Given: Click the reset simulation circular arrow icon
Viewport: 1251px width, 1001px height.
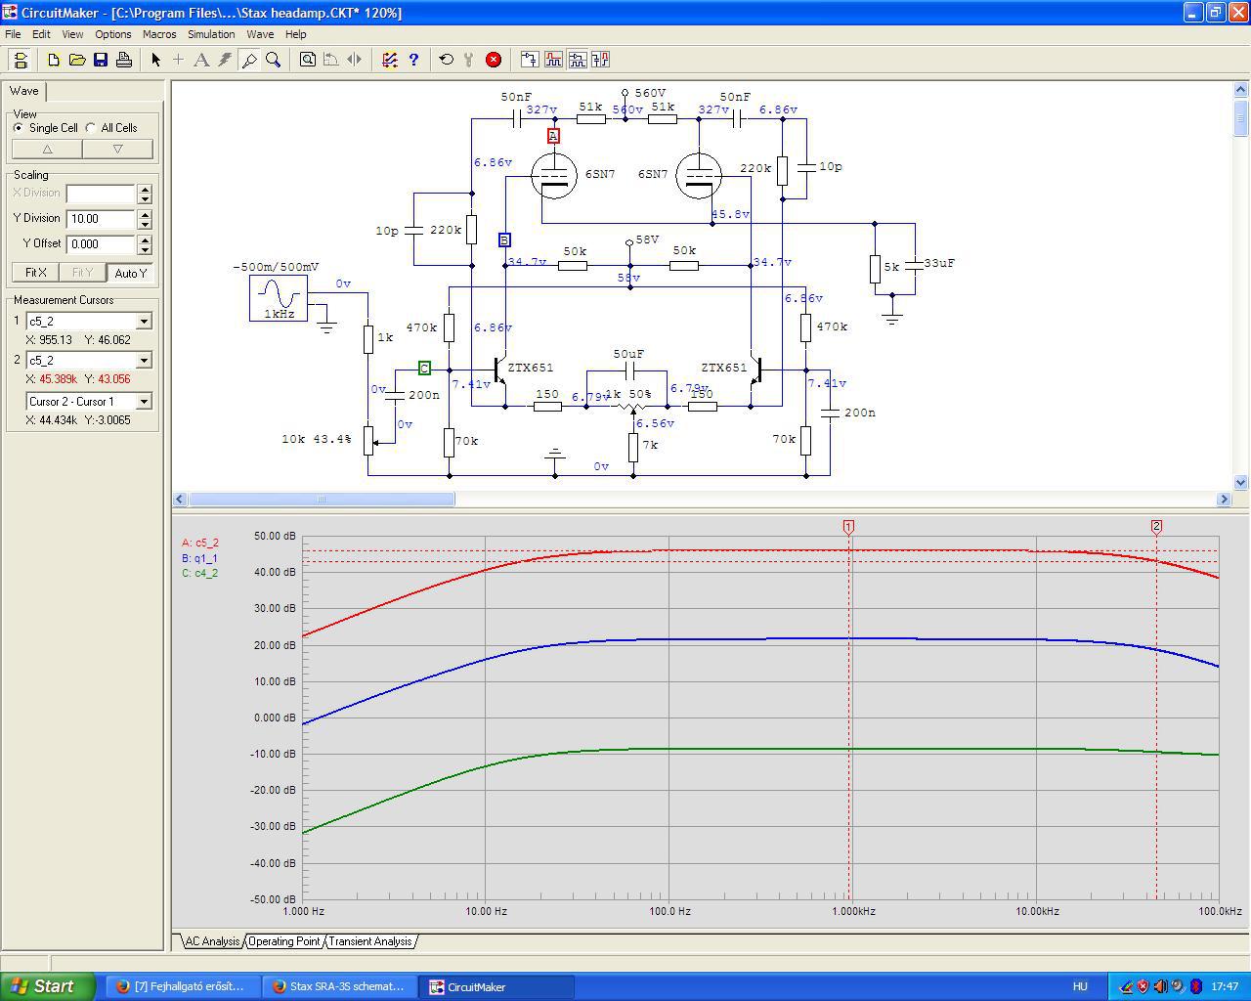Looking at the screenshot, I should (446, 60).
